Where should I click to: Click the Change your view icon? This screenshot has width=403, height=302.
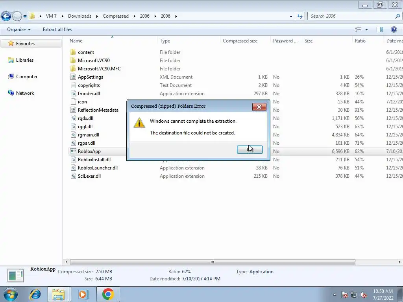click(x=358, y=29)
